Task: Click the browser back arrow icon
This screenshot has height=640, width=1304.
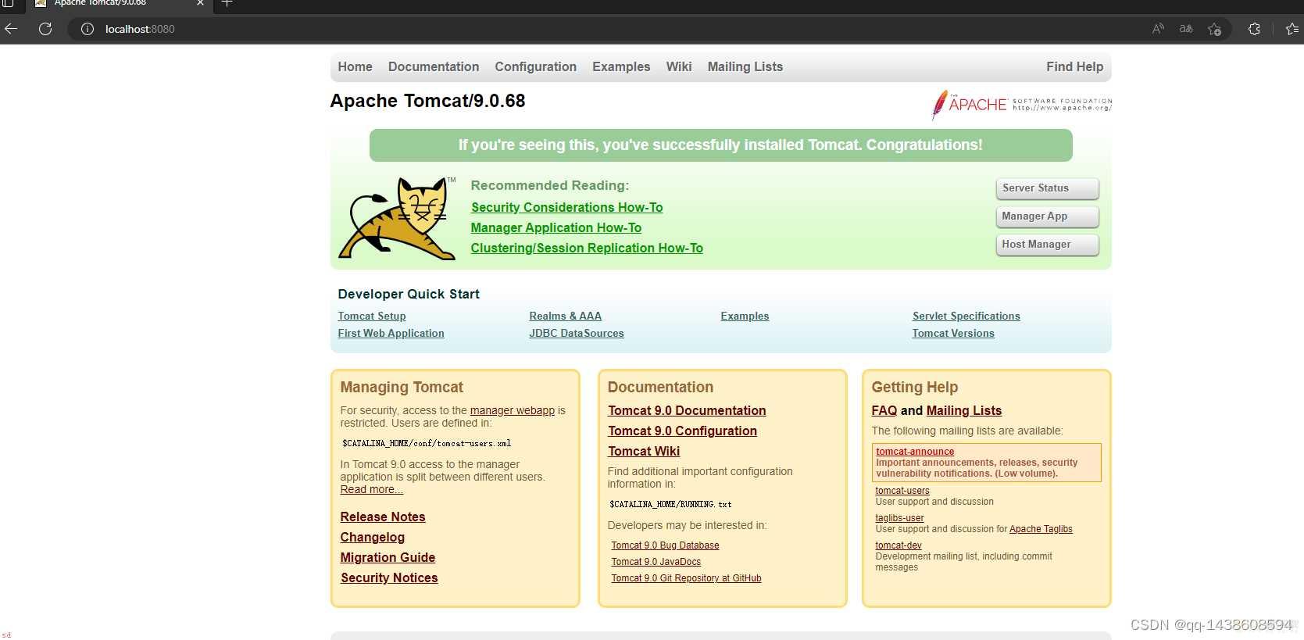Action: point(11,29)
